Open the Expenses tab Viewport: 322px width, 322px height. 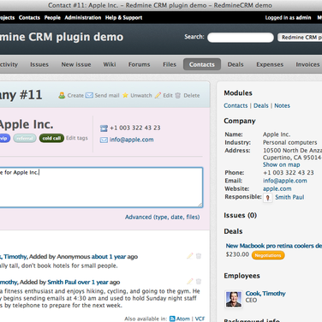[270, 64]
